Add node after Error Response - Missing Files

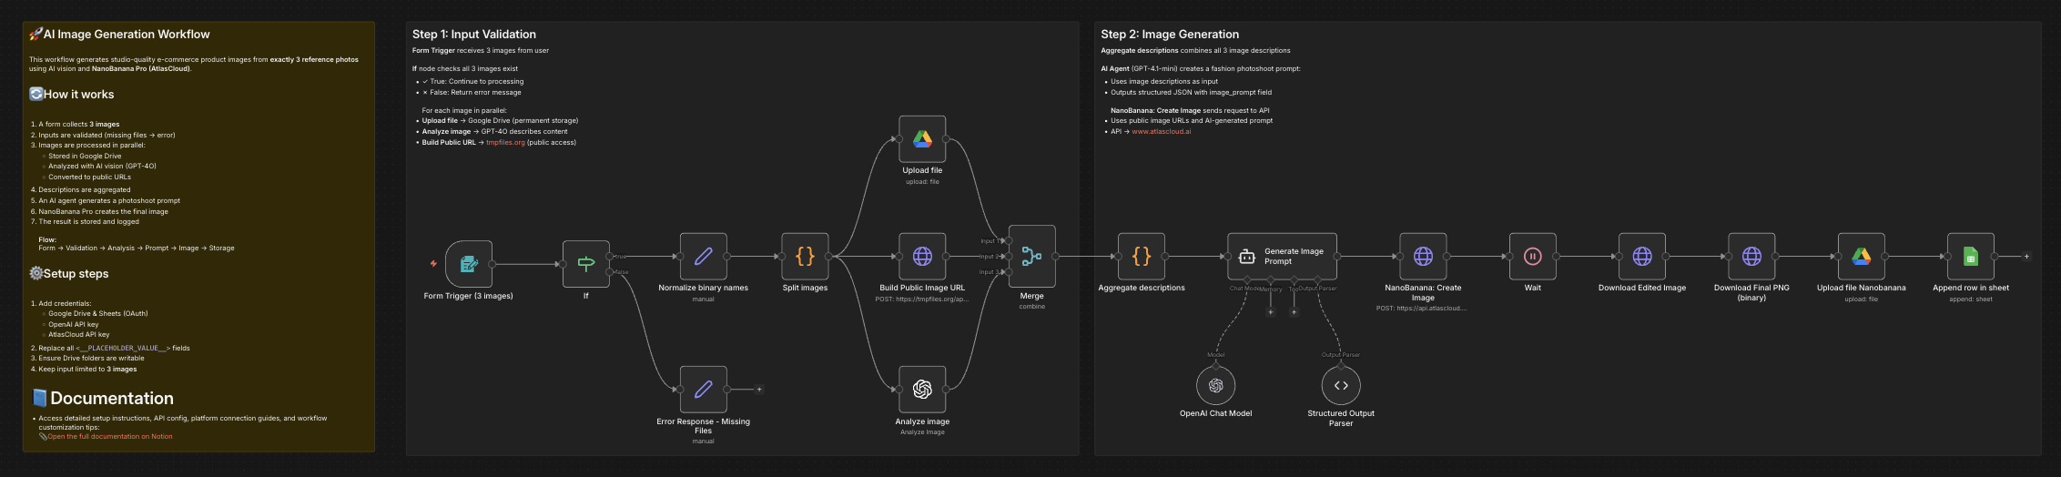tap(759, 390)
